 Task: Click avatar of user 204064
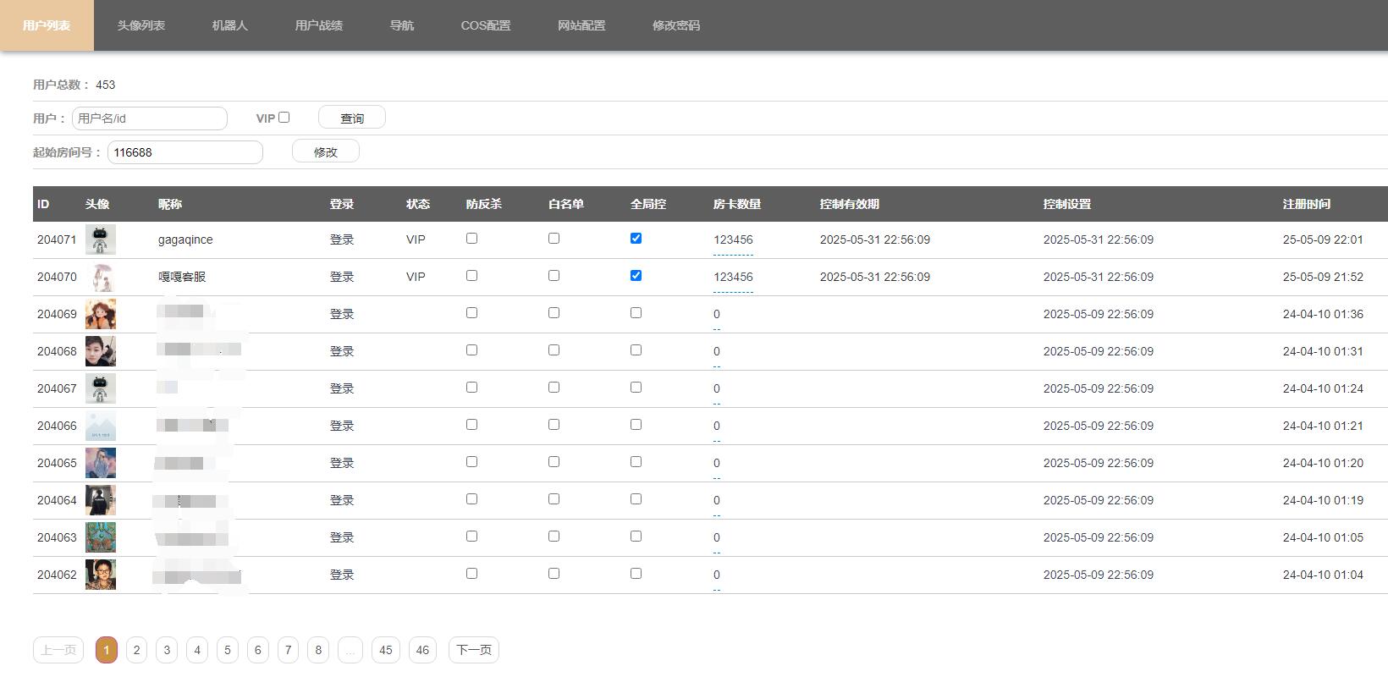(101, 500)
